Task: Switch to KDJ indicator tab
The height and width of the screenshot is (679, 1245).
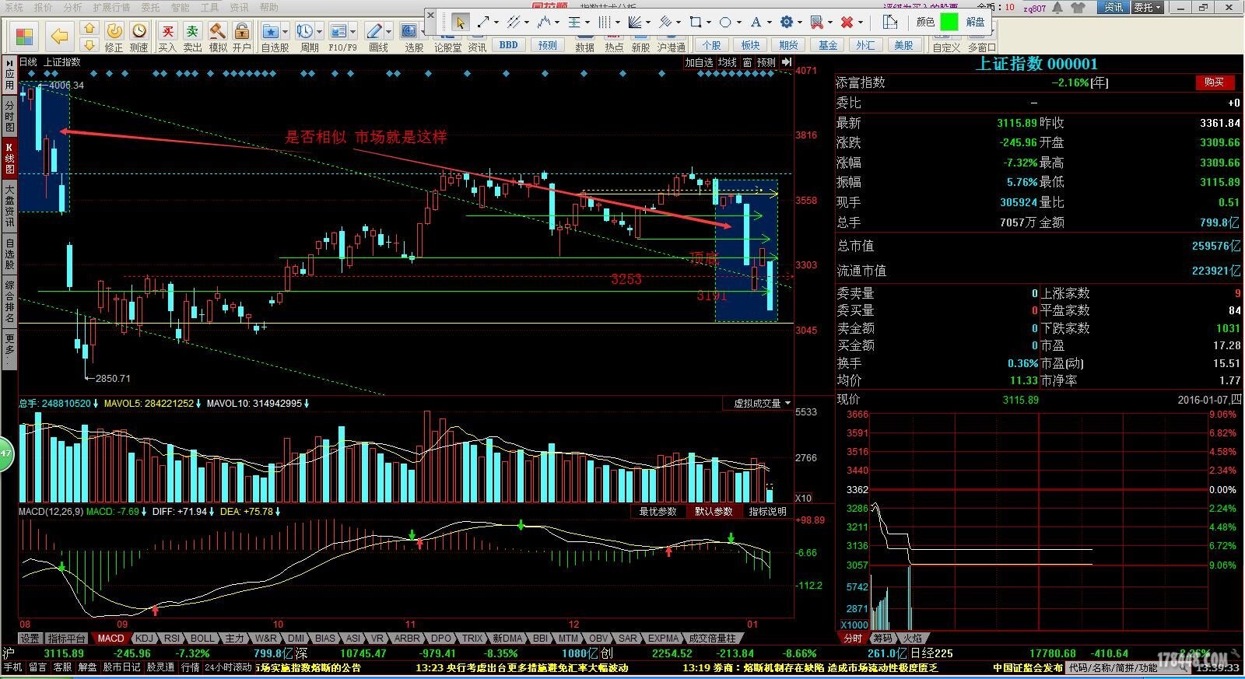Action: 144,639
